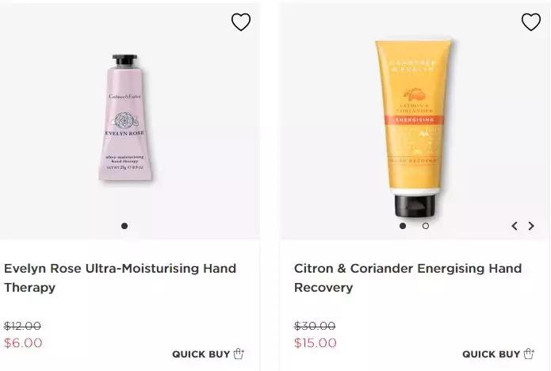This screenshot has width=551, height=371.
Task: Click the $15.00 sale price
Action: coord(316,343)
